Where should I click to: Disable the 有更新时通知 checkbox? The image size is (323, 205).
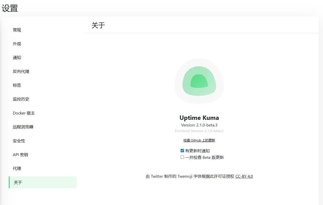coord(182,151)
